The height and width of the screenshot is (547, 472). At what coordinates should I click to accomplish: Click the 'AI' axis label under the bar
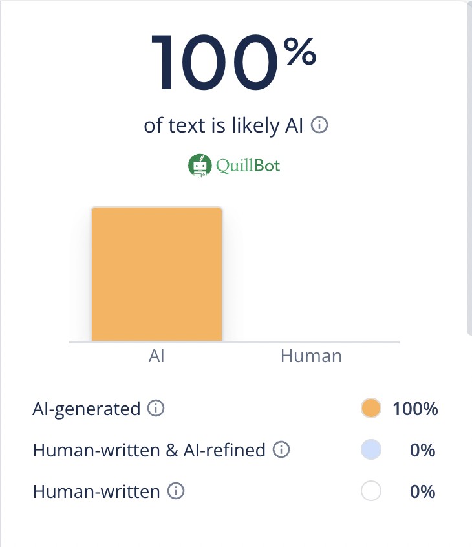156,356
